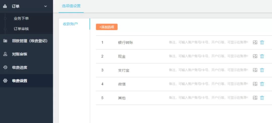Click the remark field for 现金
The image size is (272, 123).
point(208,56)
